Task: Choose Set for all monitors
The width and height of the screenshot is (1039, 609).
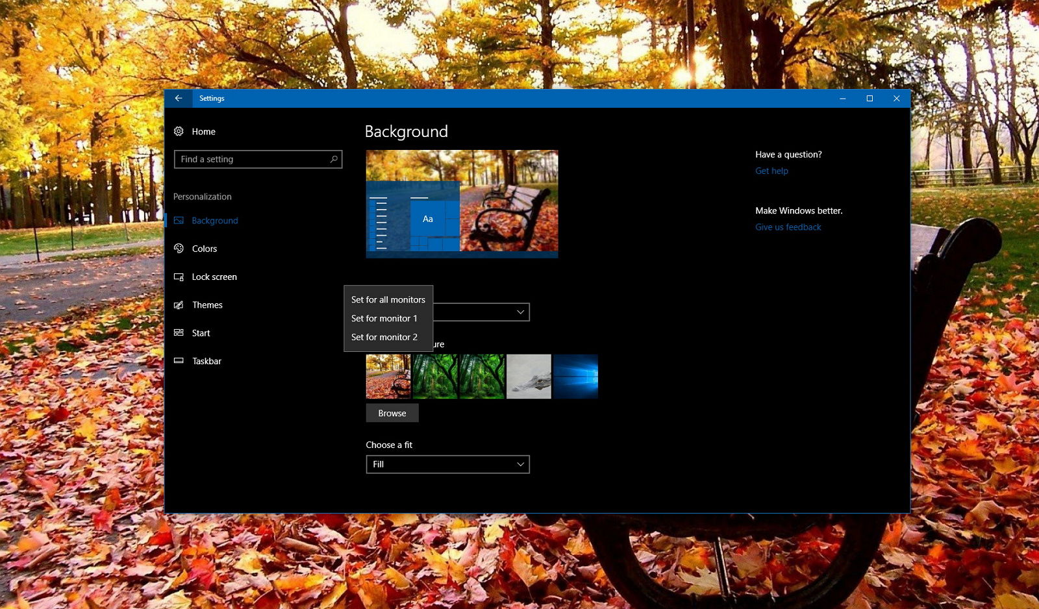Action: (388, 299)
